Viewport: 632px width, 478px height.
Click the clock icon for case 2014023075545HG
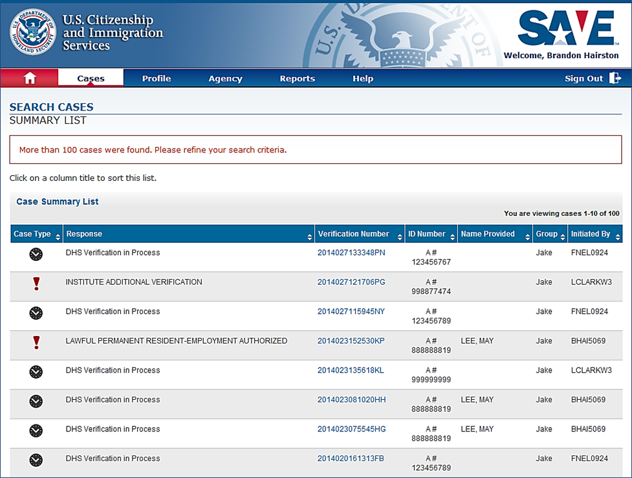click(36, 430)
